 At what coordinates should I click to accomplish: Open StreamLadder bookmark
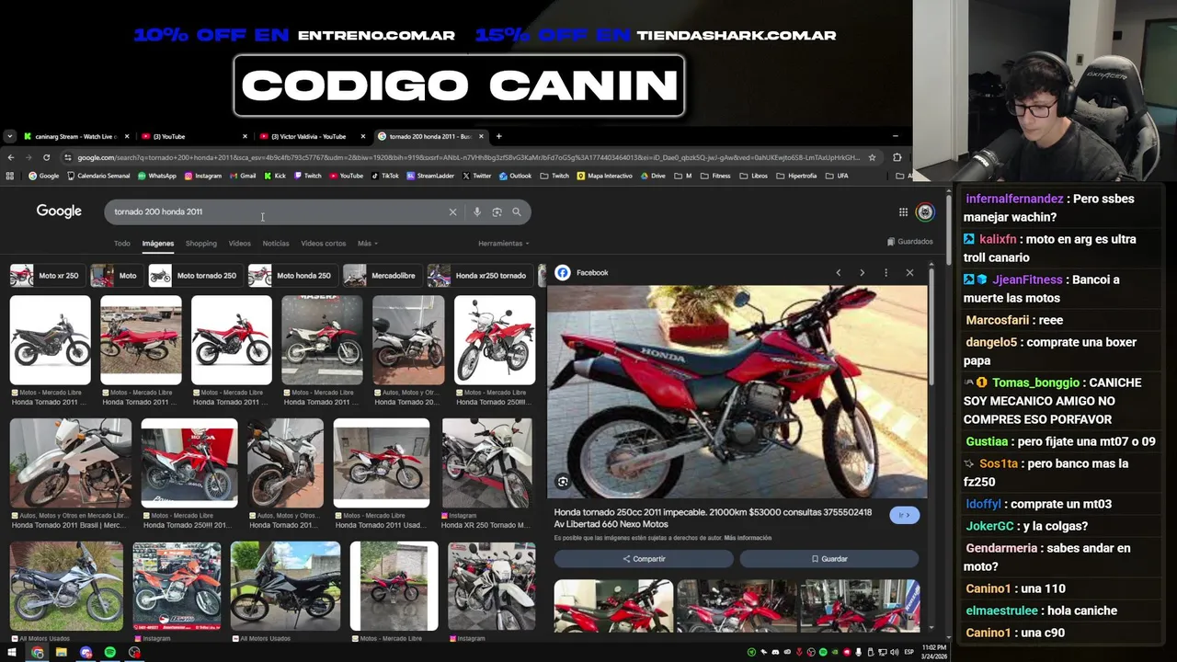click(x=431, y=176)
